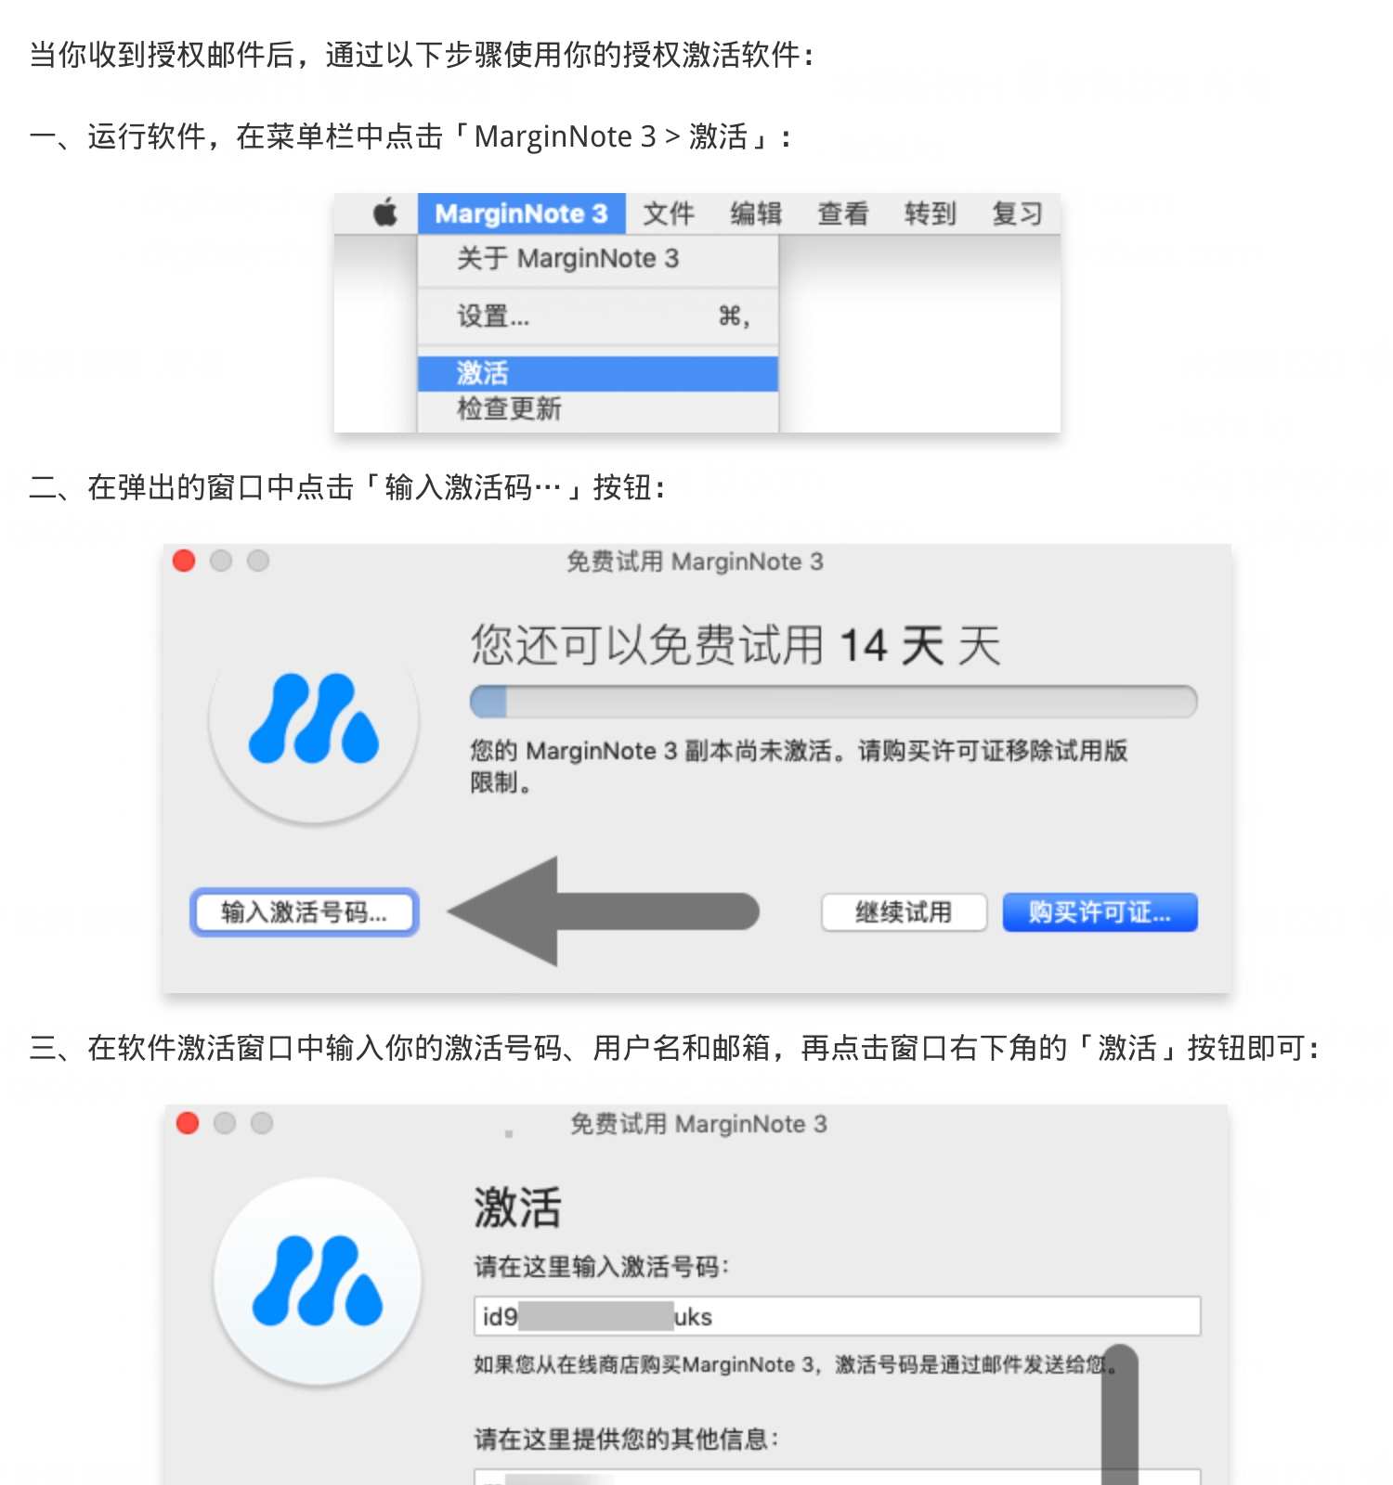This screenshot has height=1485, width=1393.
Task: Click the 继续试用 button
Action: [x=904, y=912]
